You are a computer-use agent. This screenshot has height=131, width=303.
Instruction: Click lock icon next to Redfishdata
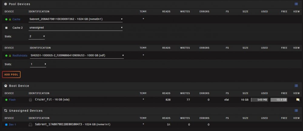click(x=10, y=55)
